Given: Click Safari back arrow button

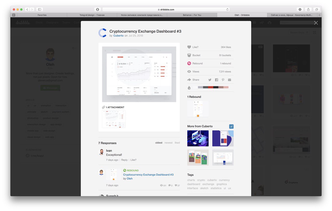Looking at the screenshot, I should click(x=27, y=9).
